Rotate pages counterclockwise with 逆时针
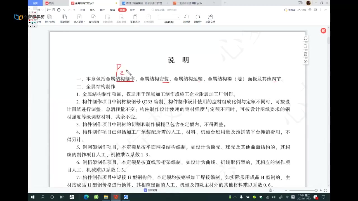Viewport: 358px width, 201px height. pyautogui.click(x=187, y=20)
